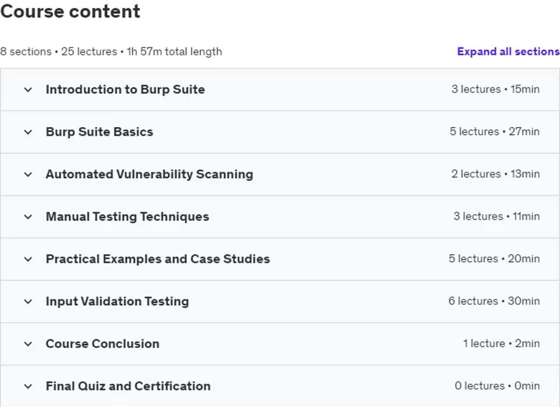
Task: Click the 6 lectures • 30min label
Action: [494, 301]
